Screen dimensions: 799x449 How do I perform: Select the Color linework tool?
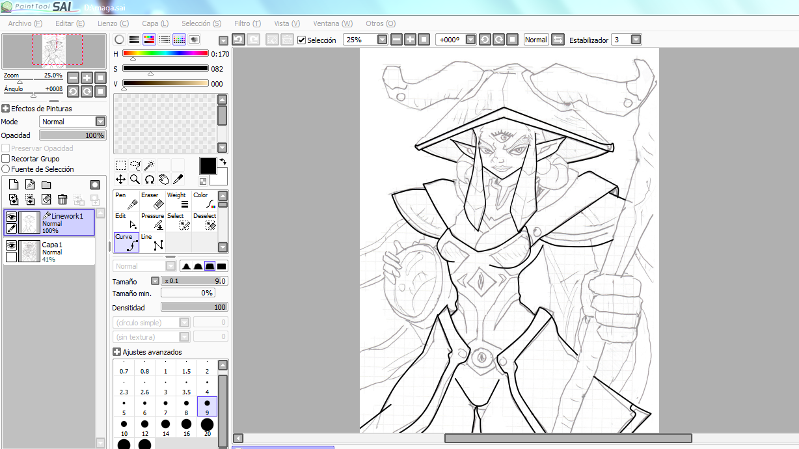(204, 200)
